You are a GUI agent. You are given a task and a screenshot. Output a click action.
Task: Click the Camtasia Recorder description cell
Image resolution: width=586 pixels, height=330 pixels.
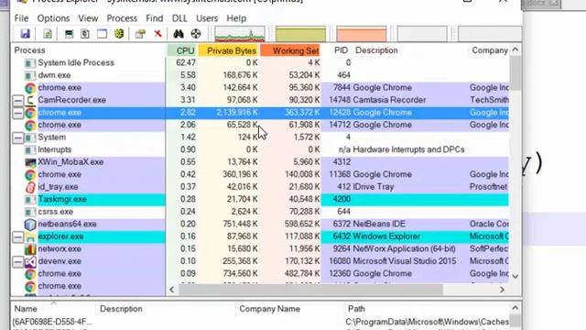pyautogui.click(x=389, y=100)
